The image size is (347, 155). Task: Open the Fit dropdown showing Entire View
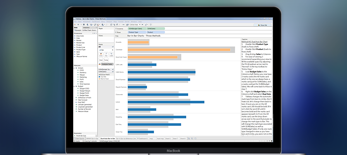[x=136, y=24]
